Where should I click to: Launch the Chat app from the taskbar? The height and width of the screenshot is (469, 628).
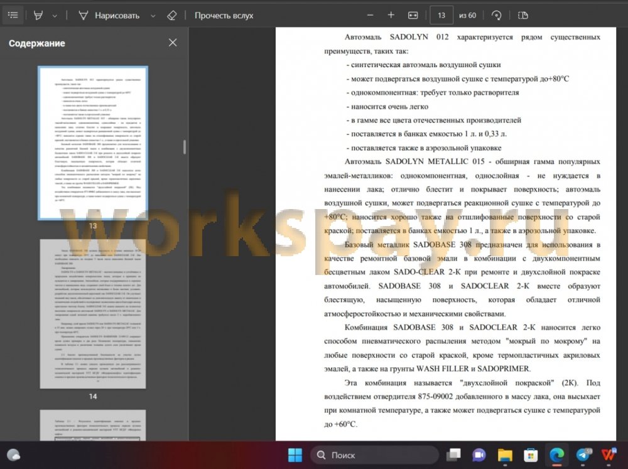[x=479, y=455]
